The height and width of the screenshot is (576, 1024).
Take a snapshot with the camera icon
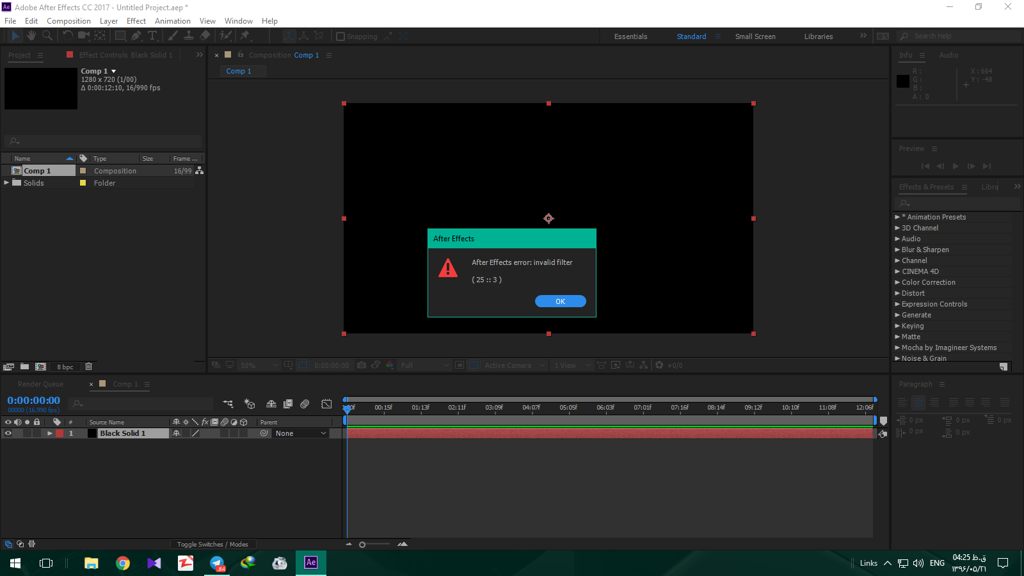(362, 365)
